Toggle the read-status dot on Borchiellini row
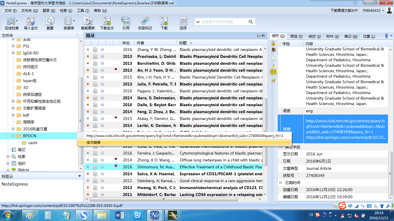 coord(88,63)
